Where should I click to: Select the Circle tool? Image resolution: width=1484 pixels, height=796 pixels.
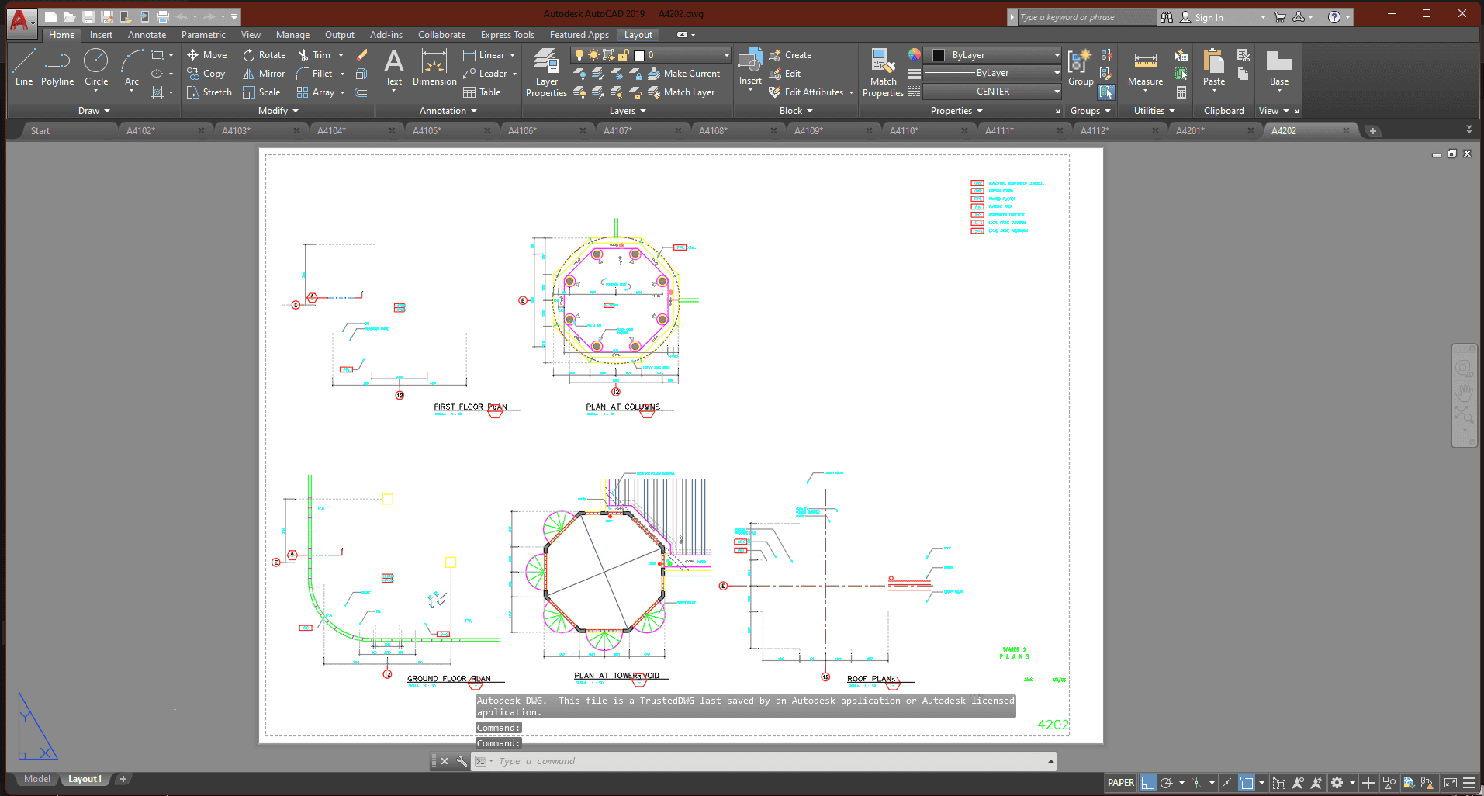pyautogui.click(x=96, y=67)
